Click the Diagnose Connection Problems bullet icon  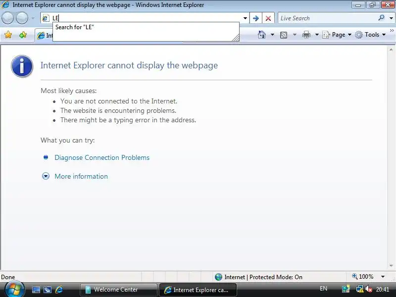coord(46,157)
